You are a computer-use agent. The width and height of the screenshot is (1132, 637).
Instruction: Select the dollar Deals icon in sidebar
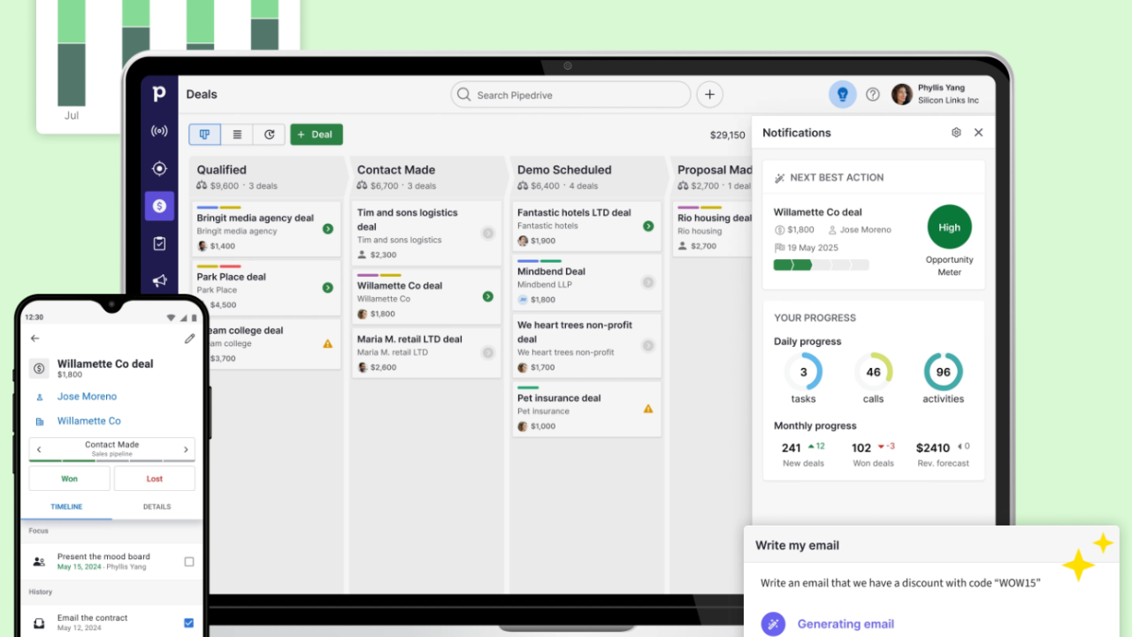[x=159, y=205]
